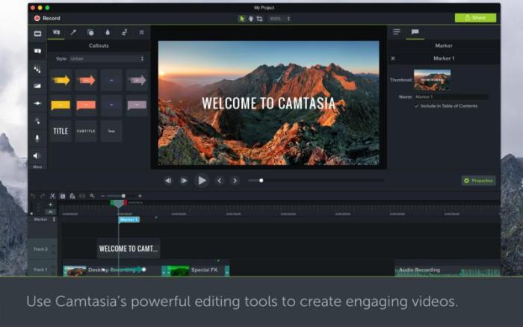This screenshot has height=327, width=523.
Task: Click the Record button
Action: (47, 18)
